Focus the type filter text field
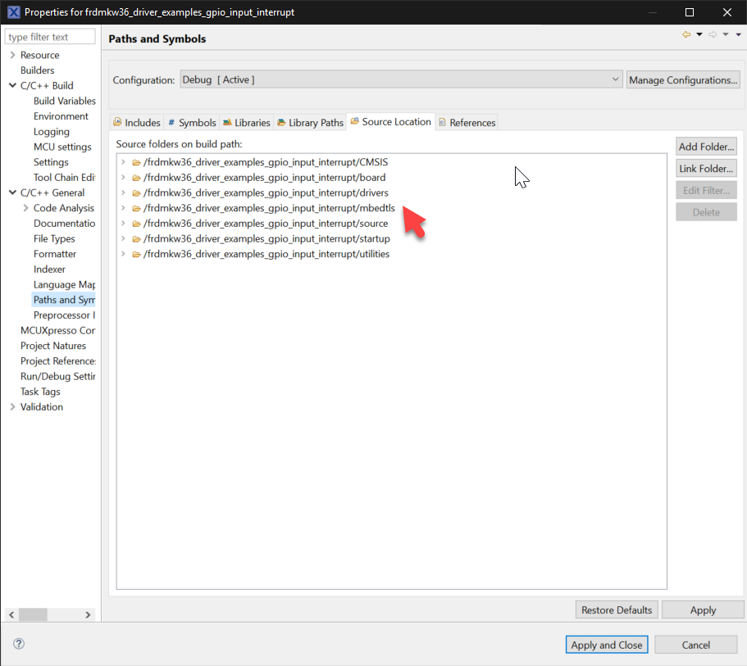Screen dimensions: 747x666 [x=50, y=37]
